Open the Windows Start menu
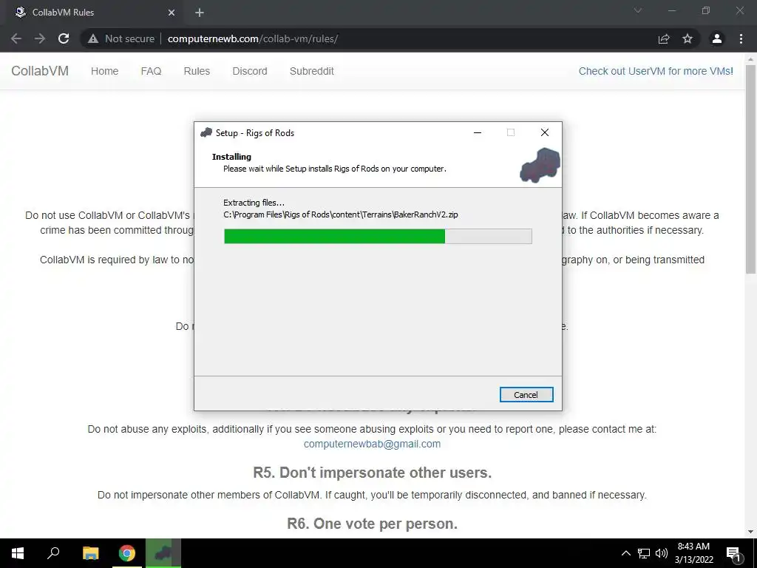The width and height of the screenshot is (757, 568). click(18, 553)
